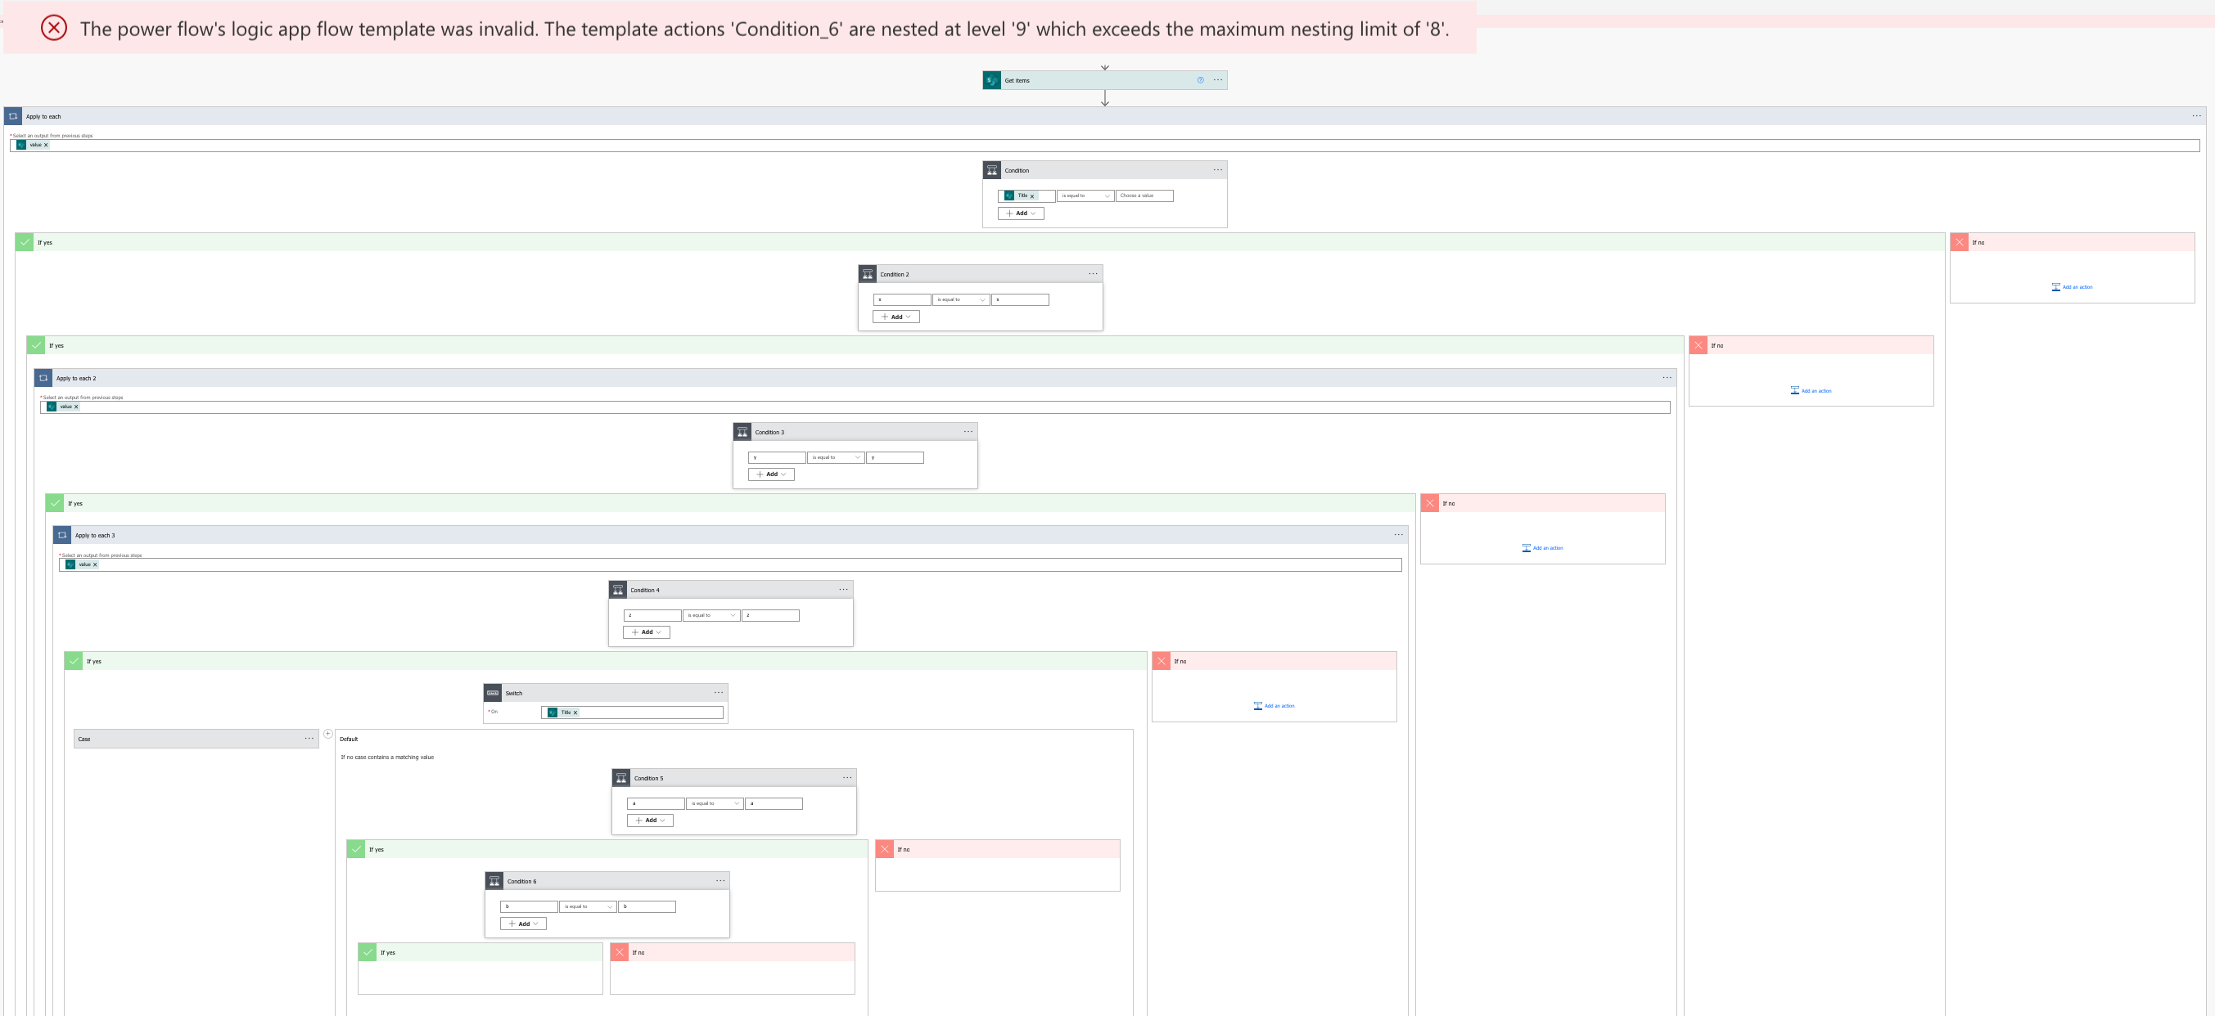The height and width of the screenshot is (1016, 2215).
Task: Click the loop icon of Apply to each 3
Action: [62, 536]
